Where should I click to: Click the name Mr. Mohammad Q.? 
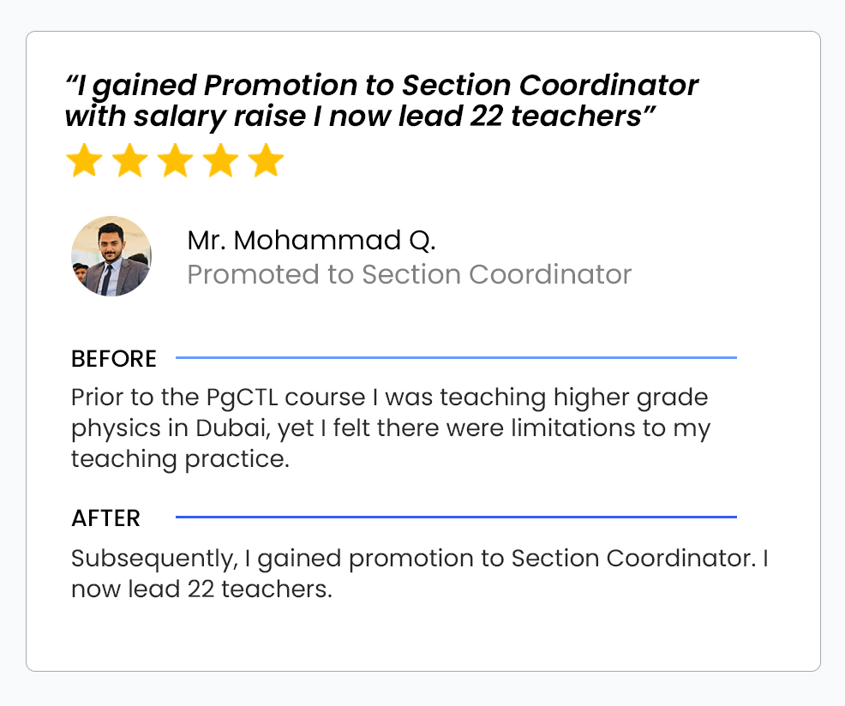point(311,241)
